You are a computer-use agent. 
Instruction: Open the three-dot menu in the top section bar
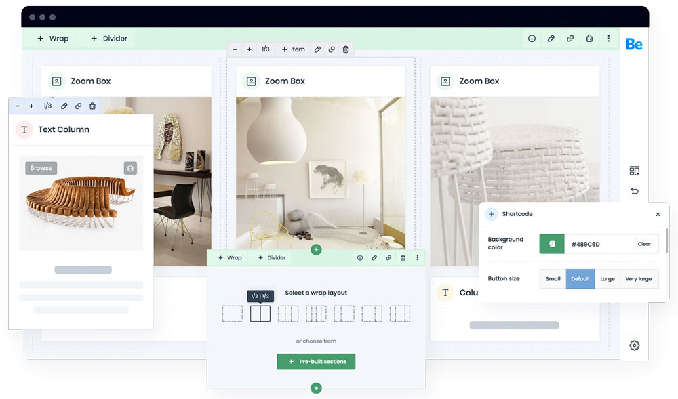(x=609, y=39)
